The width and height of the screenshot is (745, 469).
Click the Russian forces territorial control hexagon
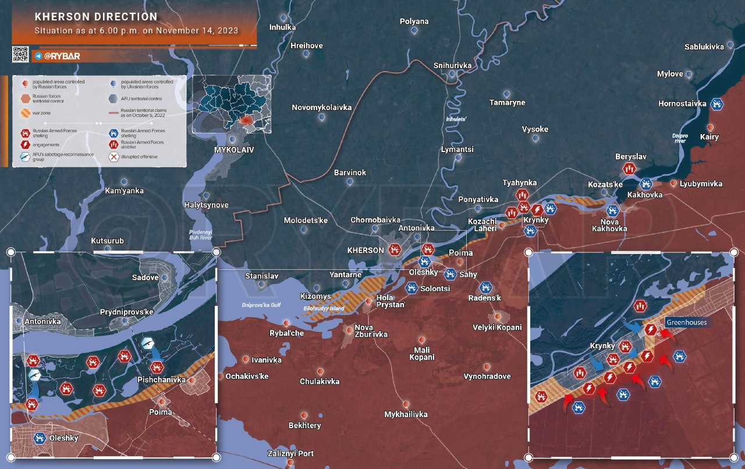(26, 98)
